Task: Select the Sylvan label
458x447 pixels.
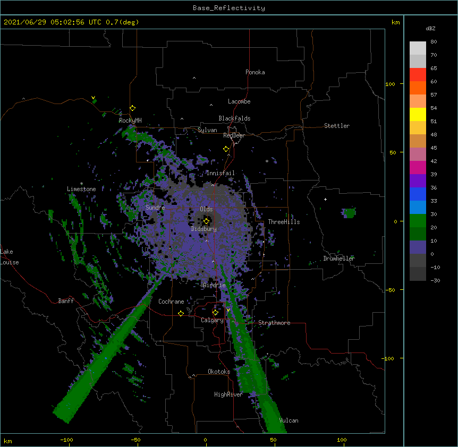Action: [x=207, y=130]
